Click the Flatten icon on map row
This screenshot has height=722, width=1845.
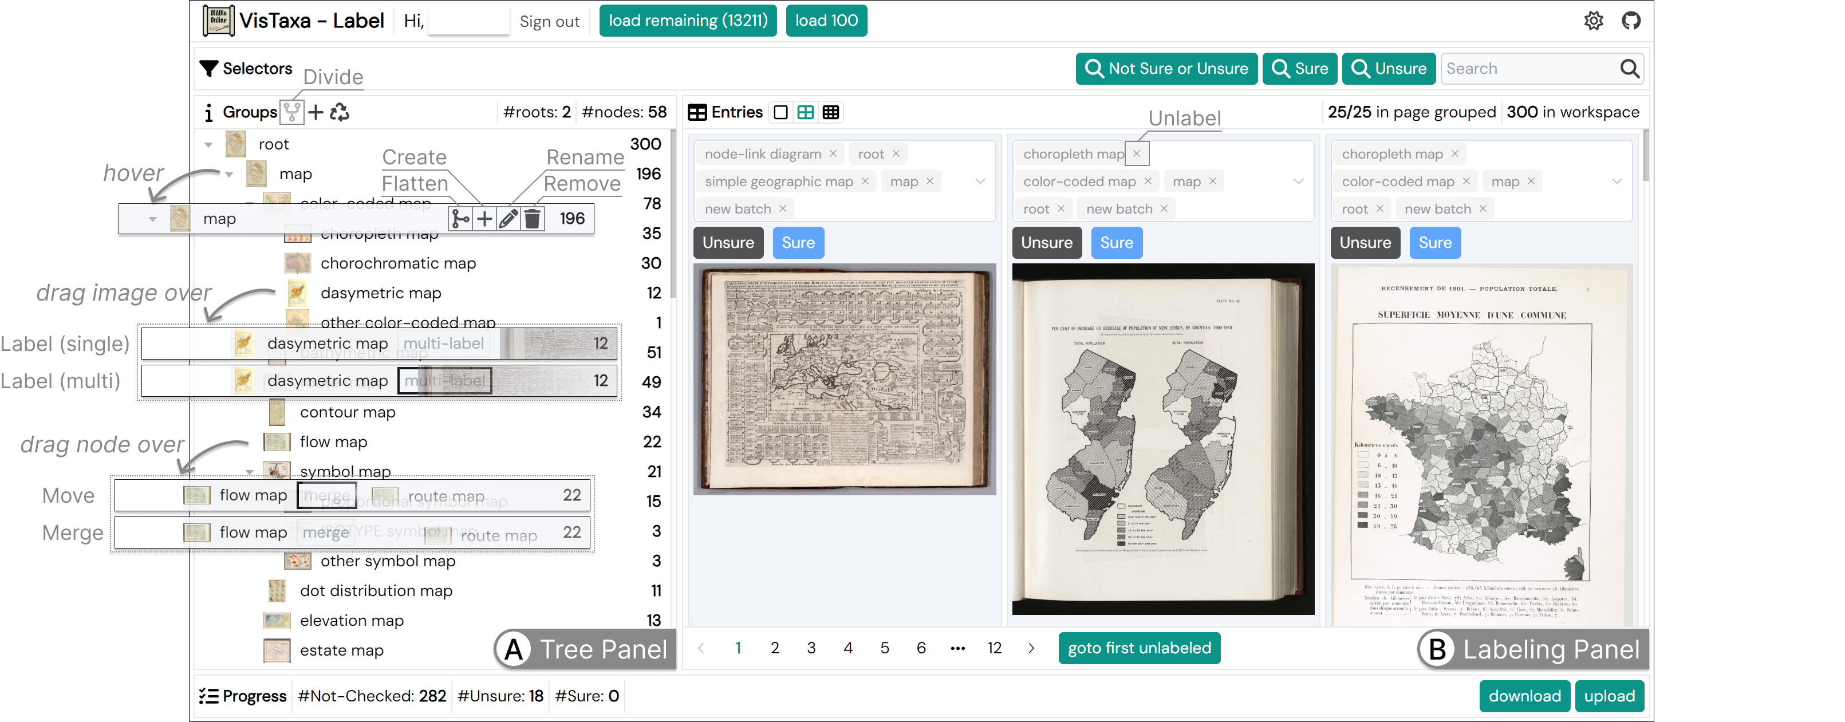tap(460, 219)
